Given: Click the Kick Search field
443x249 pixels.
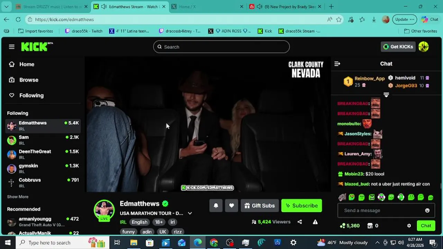Looking at the screenshot, I should pos(221,47).
